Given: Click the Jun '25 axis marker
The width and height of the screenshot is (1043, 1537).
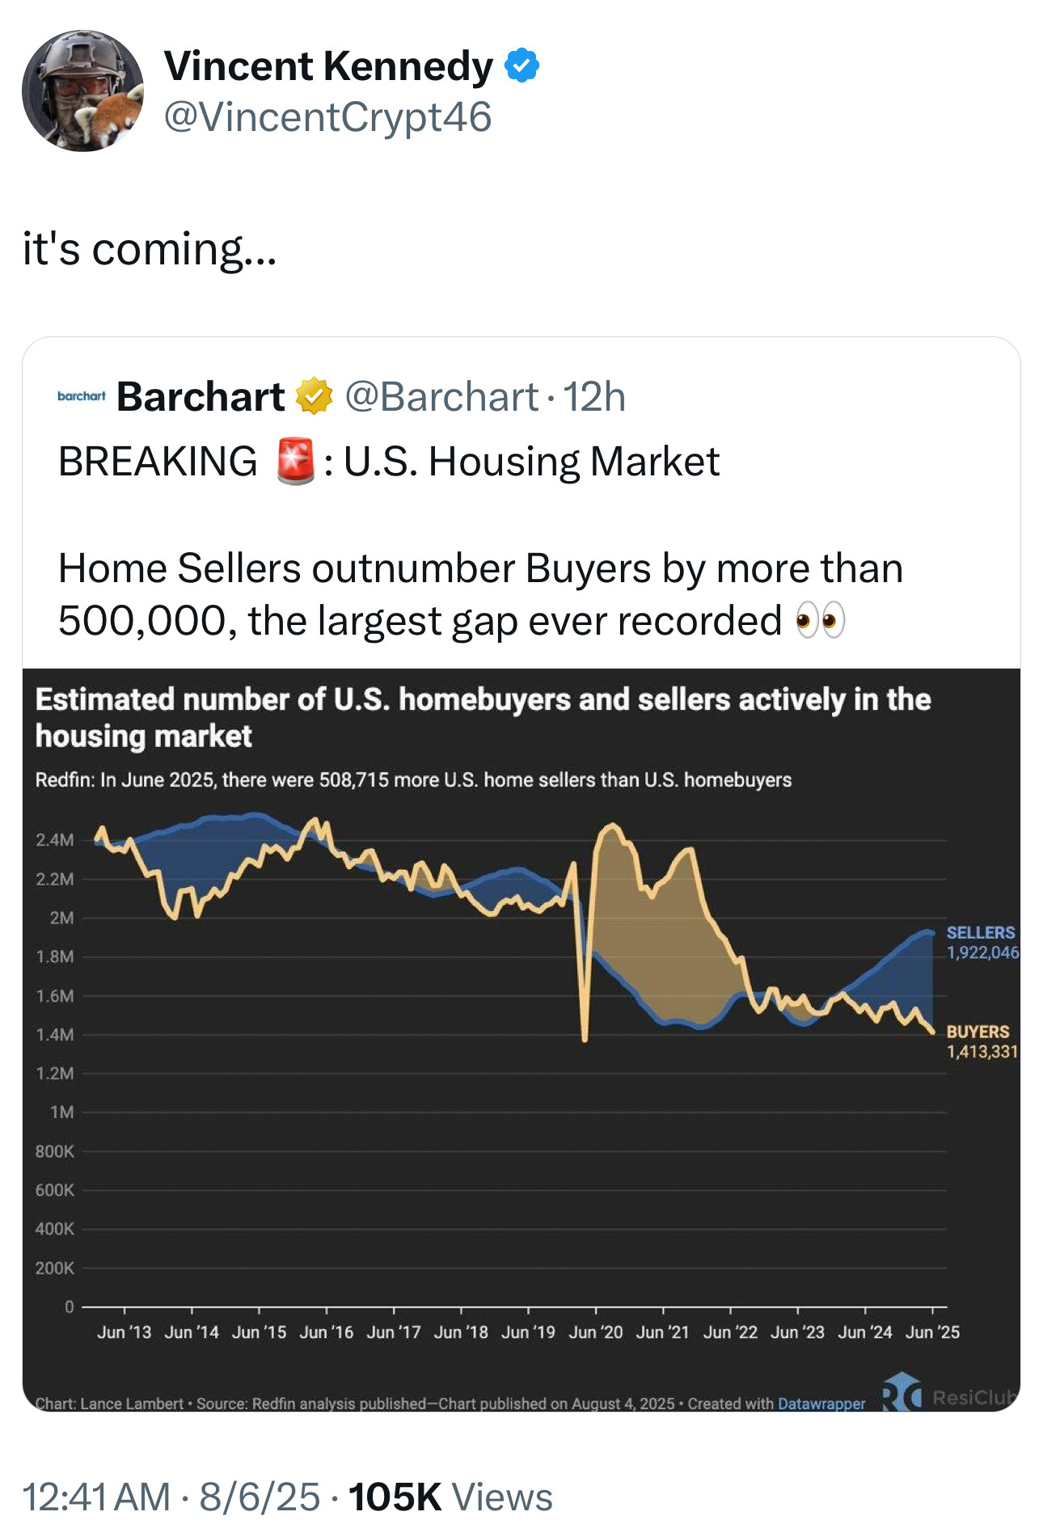Looking at the screenshot, I should point(932,1332).
